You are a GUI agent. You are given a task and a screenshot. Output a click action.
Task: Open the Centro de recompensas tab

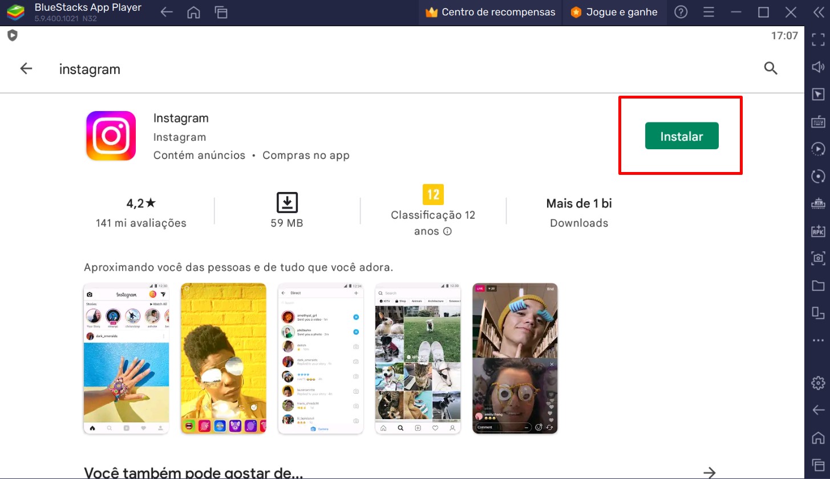pyautogui.click(x=489, y=11)
